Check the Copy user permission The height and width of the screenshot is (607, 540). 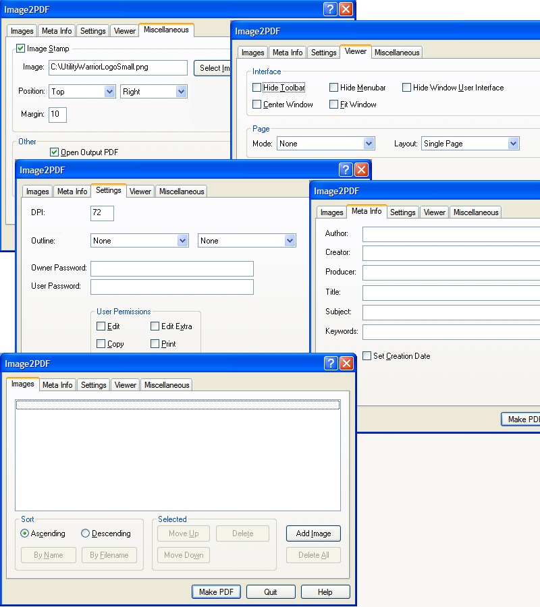101,344
